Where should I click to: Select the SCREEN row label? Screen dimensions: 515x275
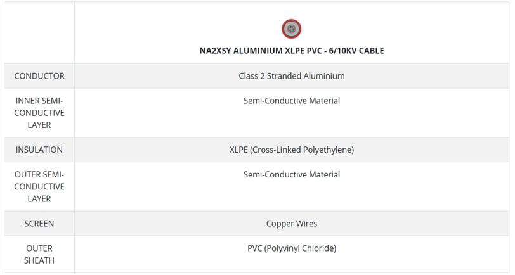[39, 224]
